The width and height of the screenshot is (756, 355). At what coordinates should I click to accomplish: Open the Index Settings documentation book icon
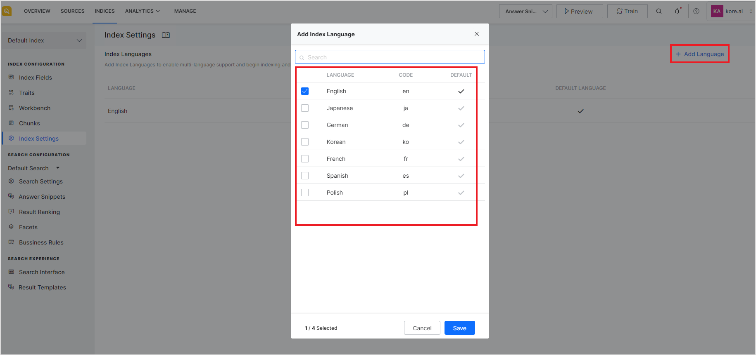click(166, 35)
